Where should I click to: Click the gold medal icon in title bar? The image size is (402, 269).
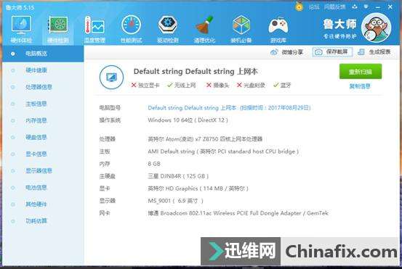coord(299,7)
